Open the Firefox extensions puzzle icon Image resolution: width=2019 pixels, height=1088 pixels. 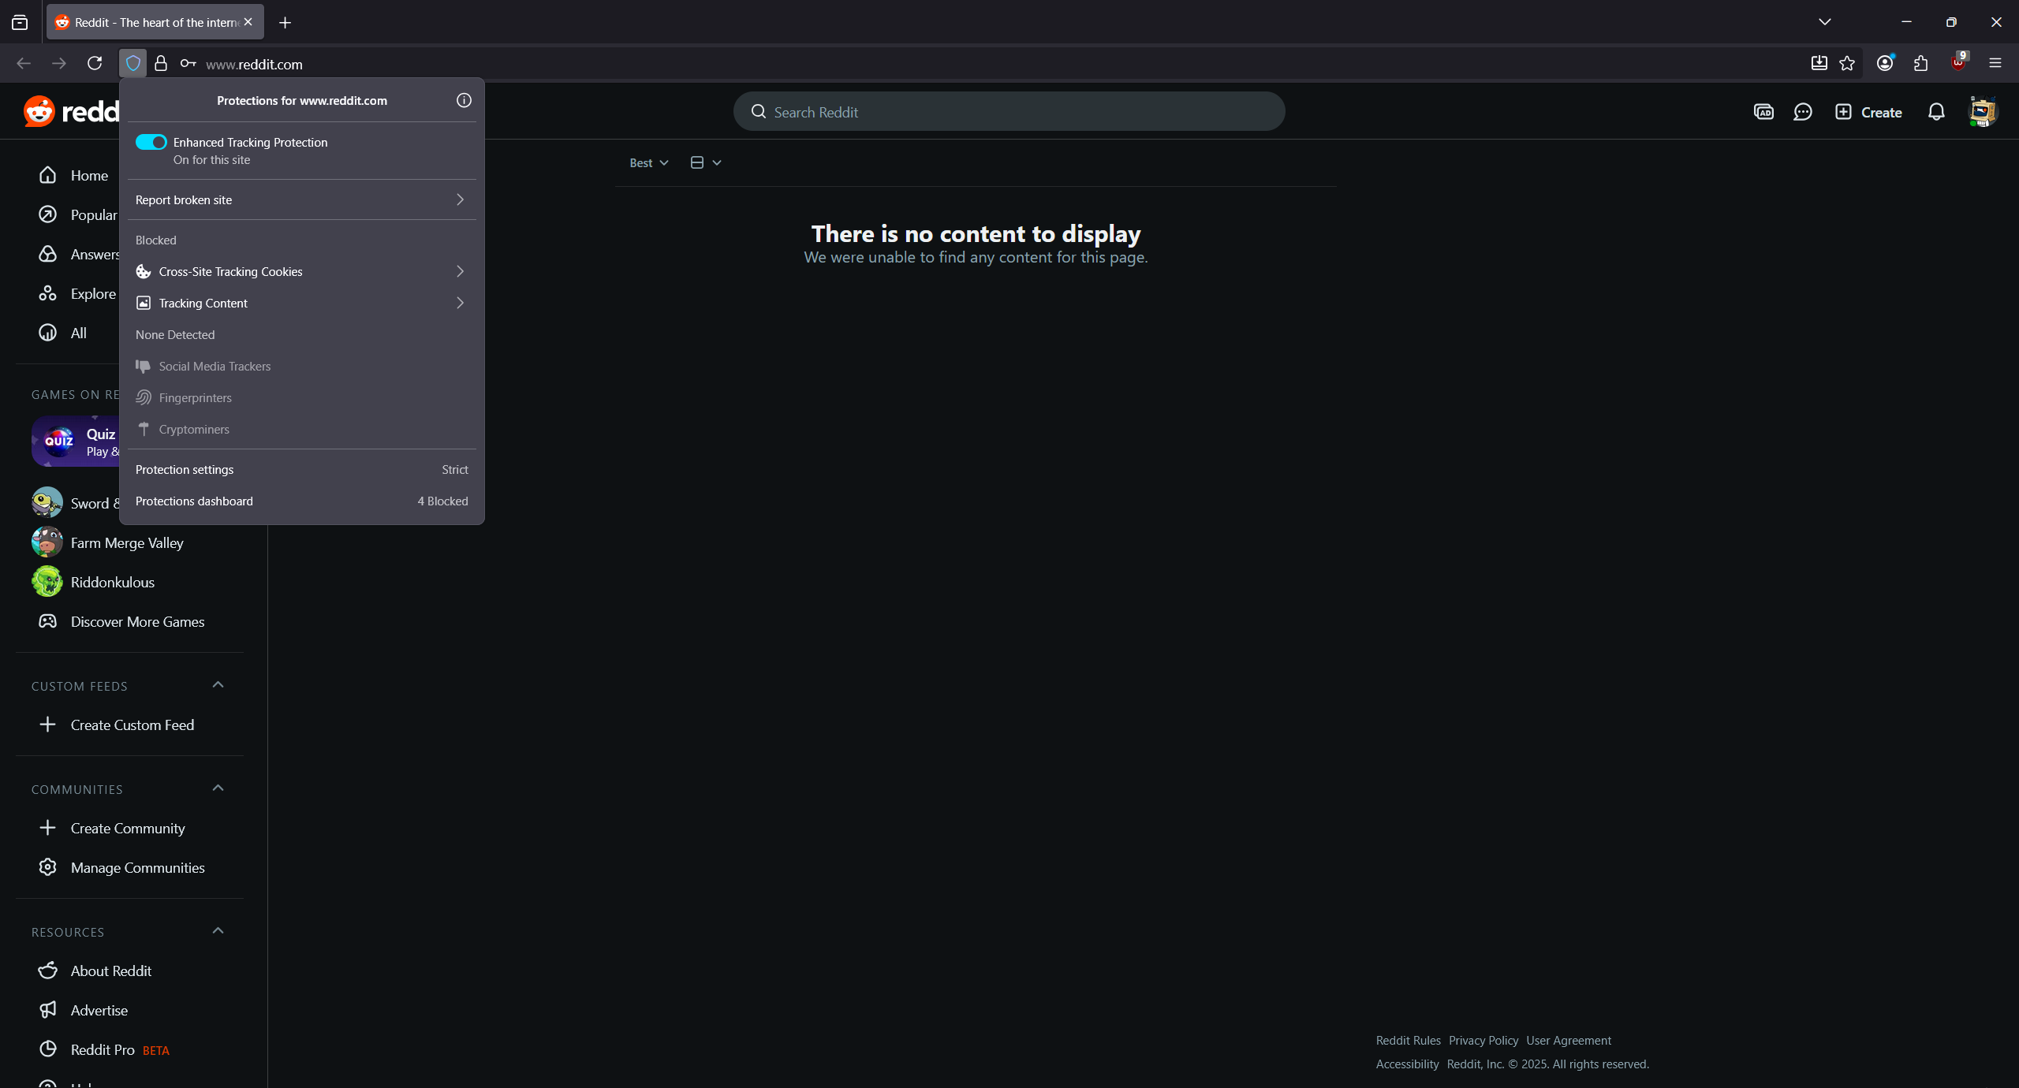coord(1921,63)
